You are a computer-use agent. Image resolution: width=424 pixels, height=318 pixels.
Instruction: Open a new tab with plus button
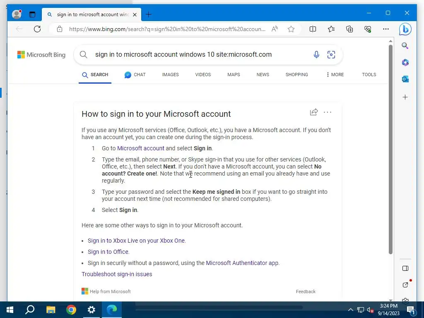tap(149, 14)
